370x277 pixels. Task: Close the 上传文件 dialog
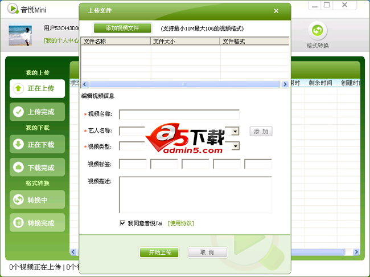point(276,11)
